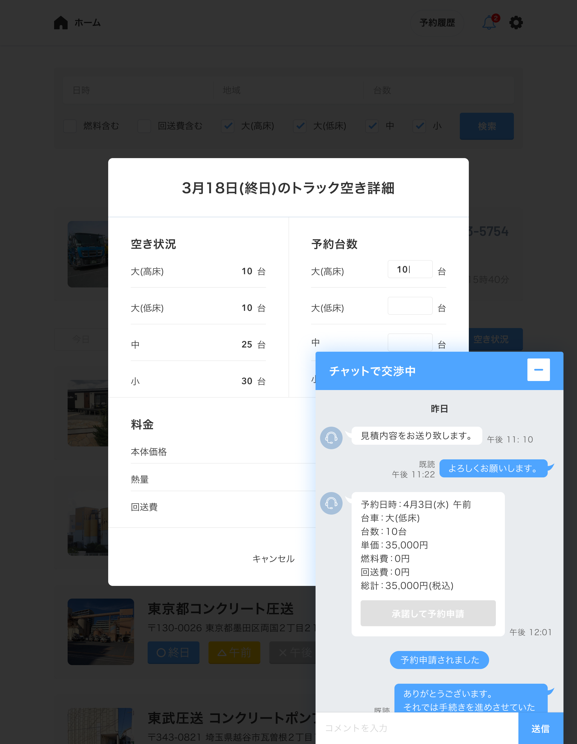Open the blue truck thumbnail image
This screenshot has width=577, height=744.
[x=88, y=254]
